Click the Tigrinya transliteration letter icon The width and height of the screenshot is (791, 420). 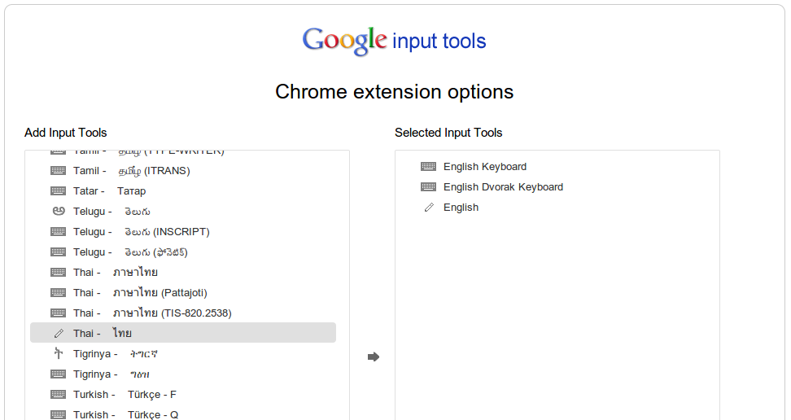[59, 353]
